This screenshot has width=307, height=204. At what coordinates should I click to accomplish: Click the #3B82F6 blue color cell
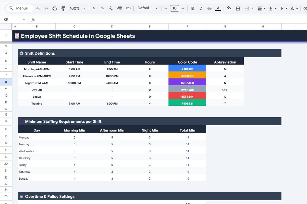187,69
